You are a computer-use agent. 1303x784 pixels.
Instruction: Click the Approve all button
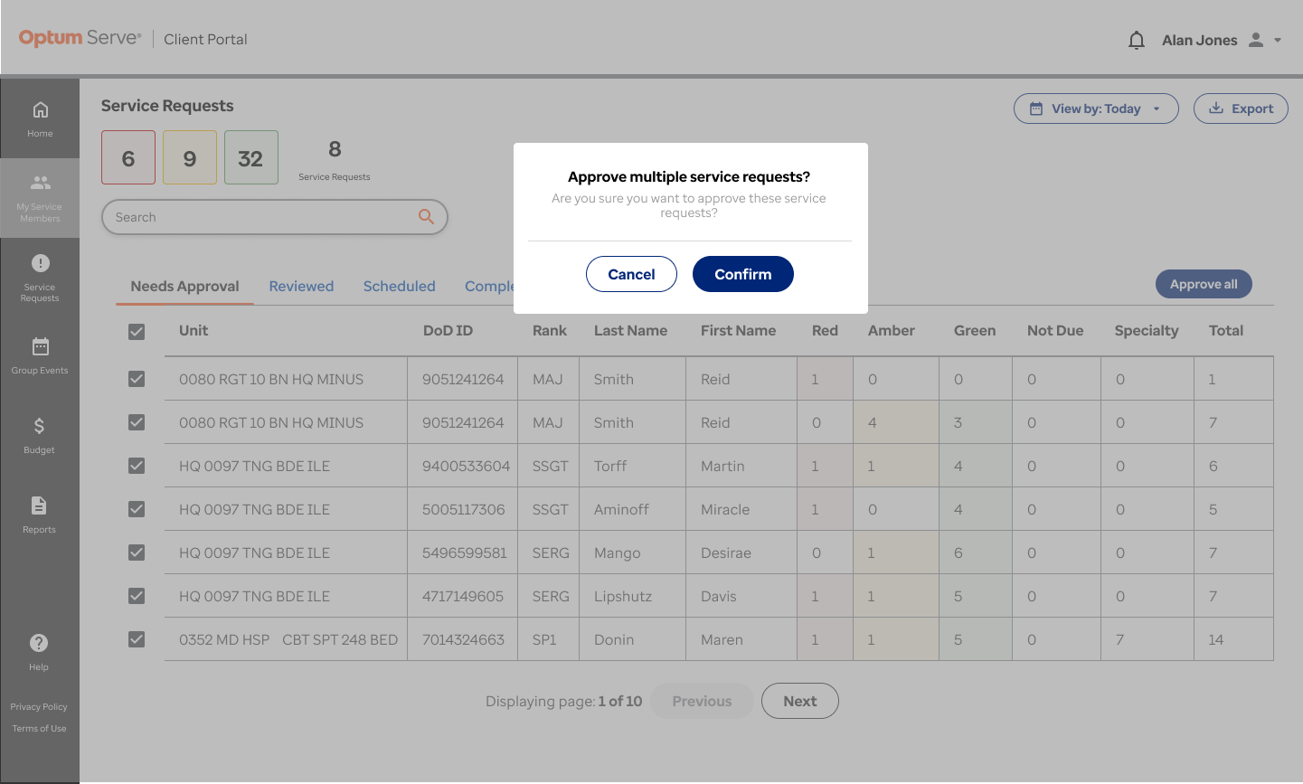(x=1204, y=284)
